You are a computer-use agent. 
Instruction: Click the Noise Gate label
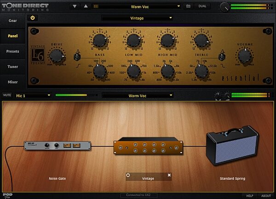click(57, 178)
